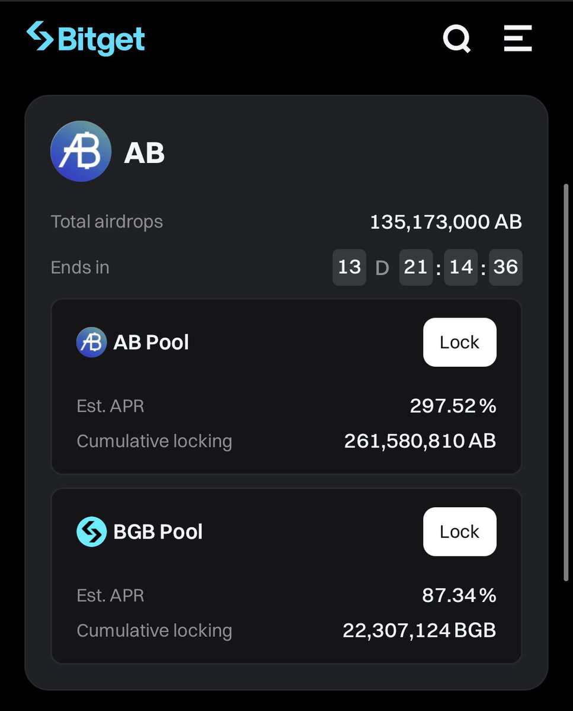
Task: Click the 'BGB Pool' heading
Action: click(158, 532)
